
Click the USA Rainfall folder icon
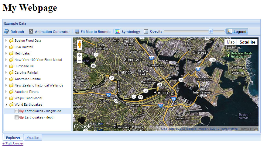pyautogui.click(x=12, y=47)
